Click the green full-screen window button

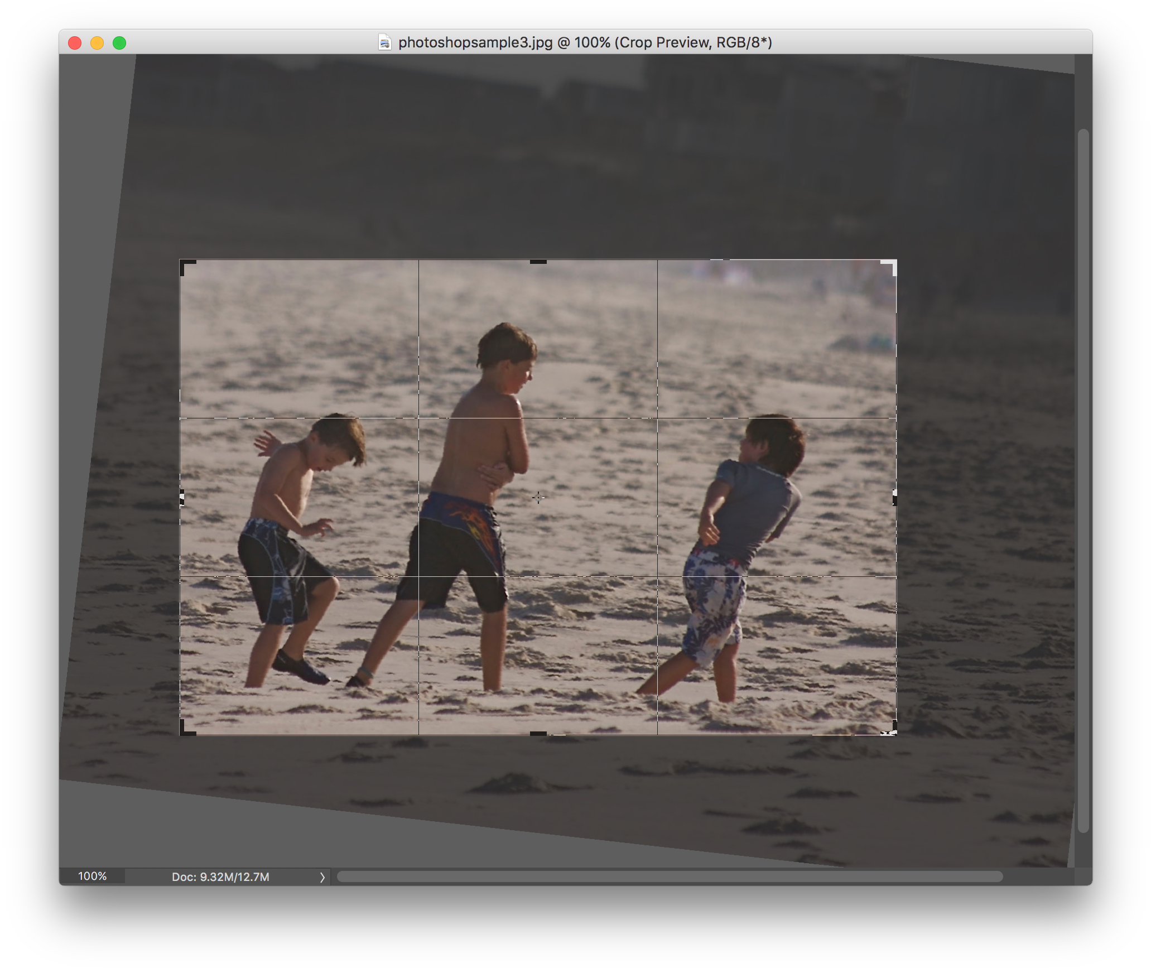pos(120,42)
